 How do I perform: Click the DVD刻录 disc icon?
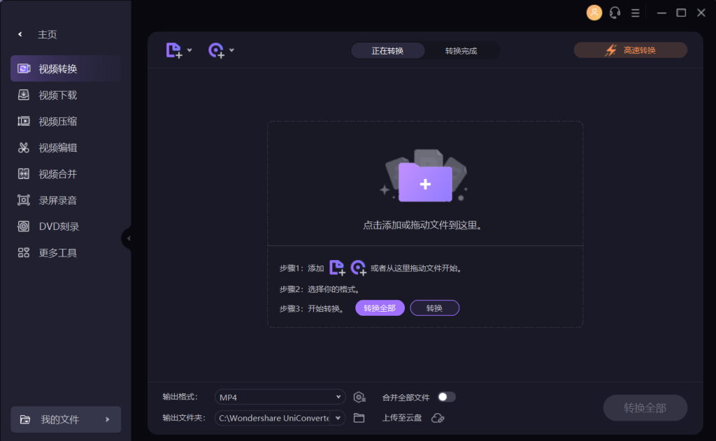click(x=23, y=226)
